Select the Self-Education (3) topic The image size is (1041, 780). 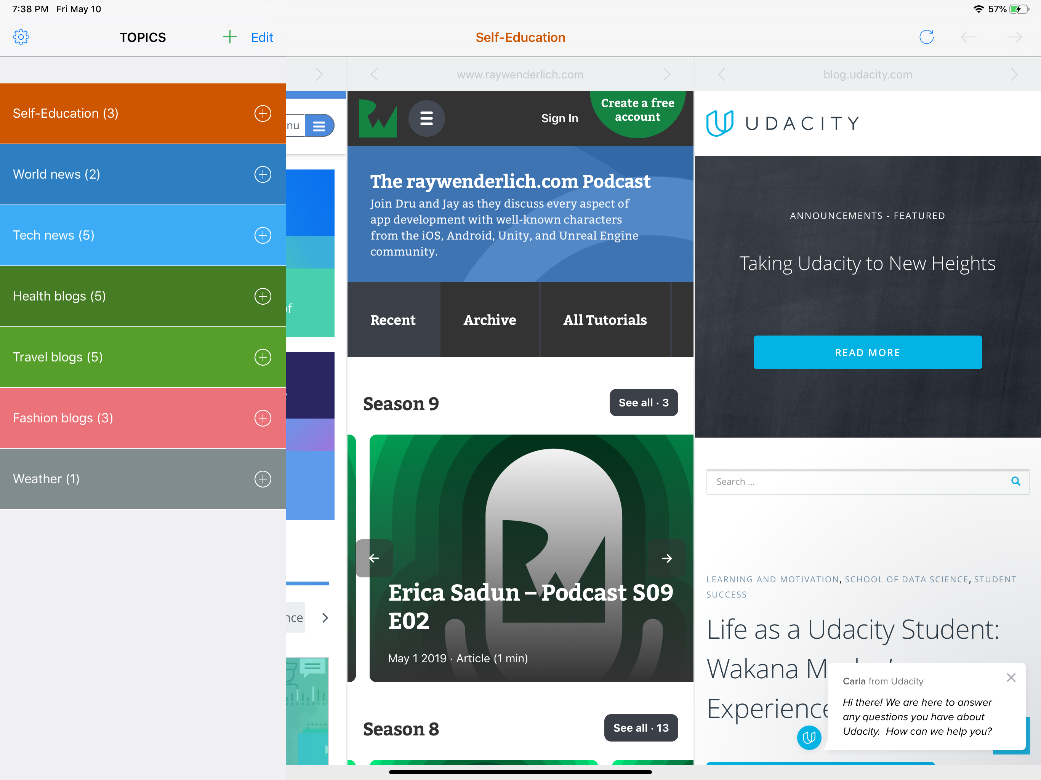pos(143,113)
